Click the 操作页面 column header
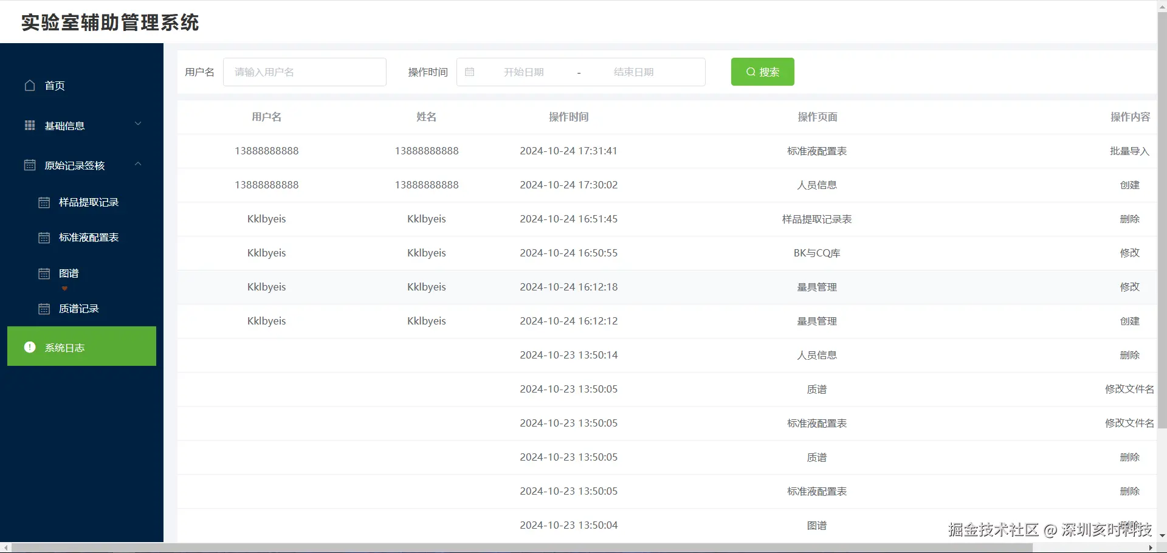Image resolution: width=1167 pixels, height=553 pixels. pos(818,117)
